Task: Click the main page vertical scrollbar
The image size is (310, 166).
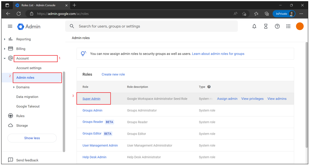Action: tap(307, 95)
